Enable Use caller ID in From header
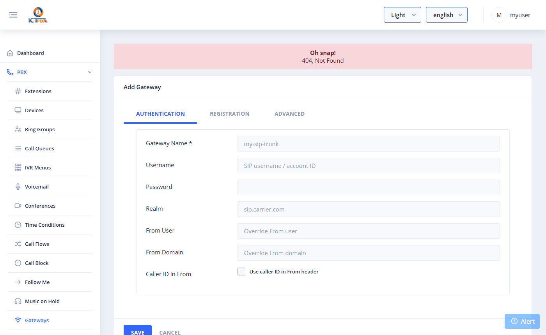The width and height of the screenshot is (546, 335). point(241,272)
